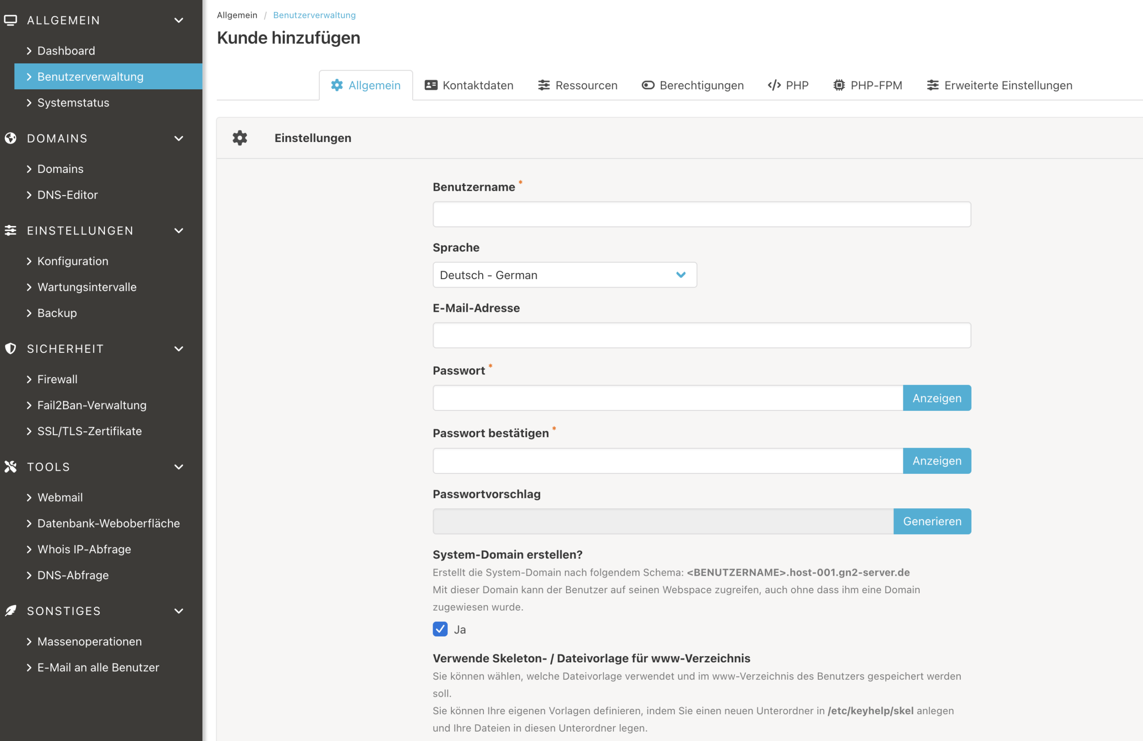Click the sliders icon beside EINSTELLUNGEN
Screen dimensions: 1143x741
[11, 230]
